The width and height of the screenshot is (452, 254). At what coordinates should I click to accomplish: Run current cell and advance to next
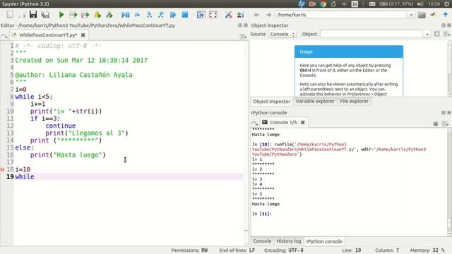85,15
